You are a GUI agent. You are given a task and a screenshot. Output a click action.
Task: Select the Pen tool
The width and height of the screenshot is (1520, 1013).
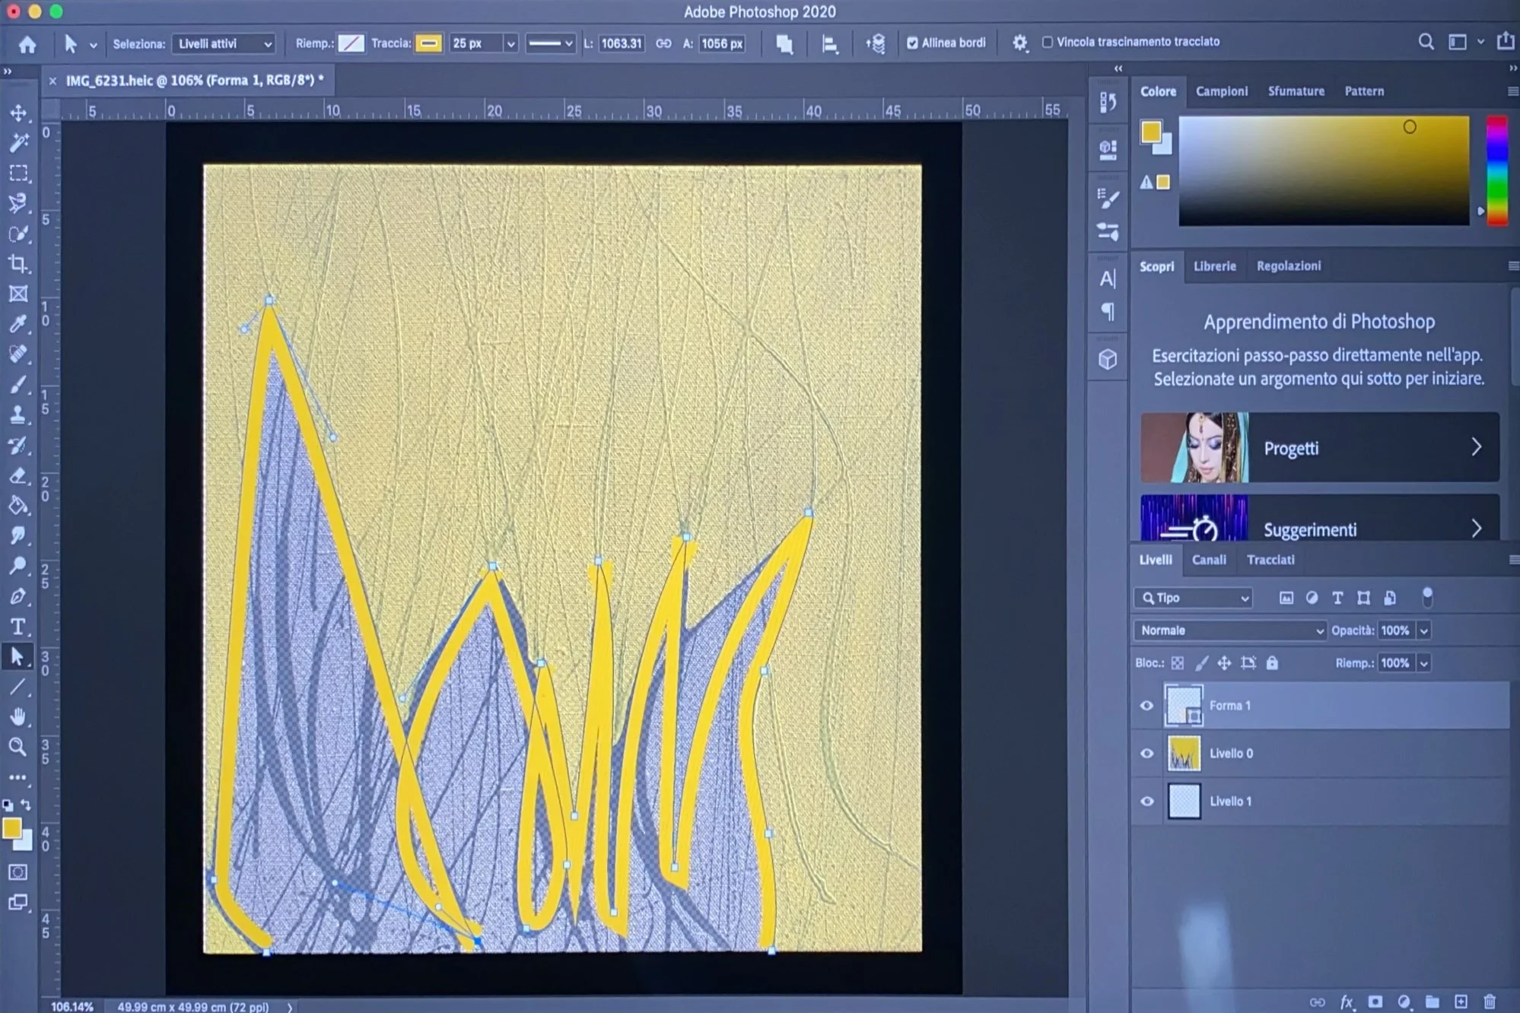18,596
